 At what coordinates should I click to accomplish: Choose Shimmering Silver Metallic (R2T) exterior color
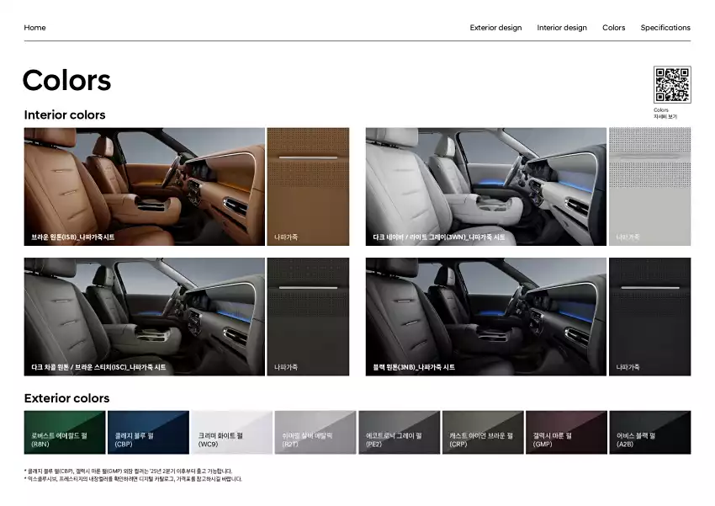tap(315, 432)
